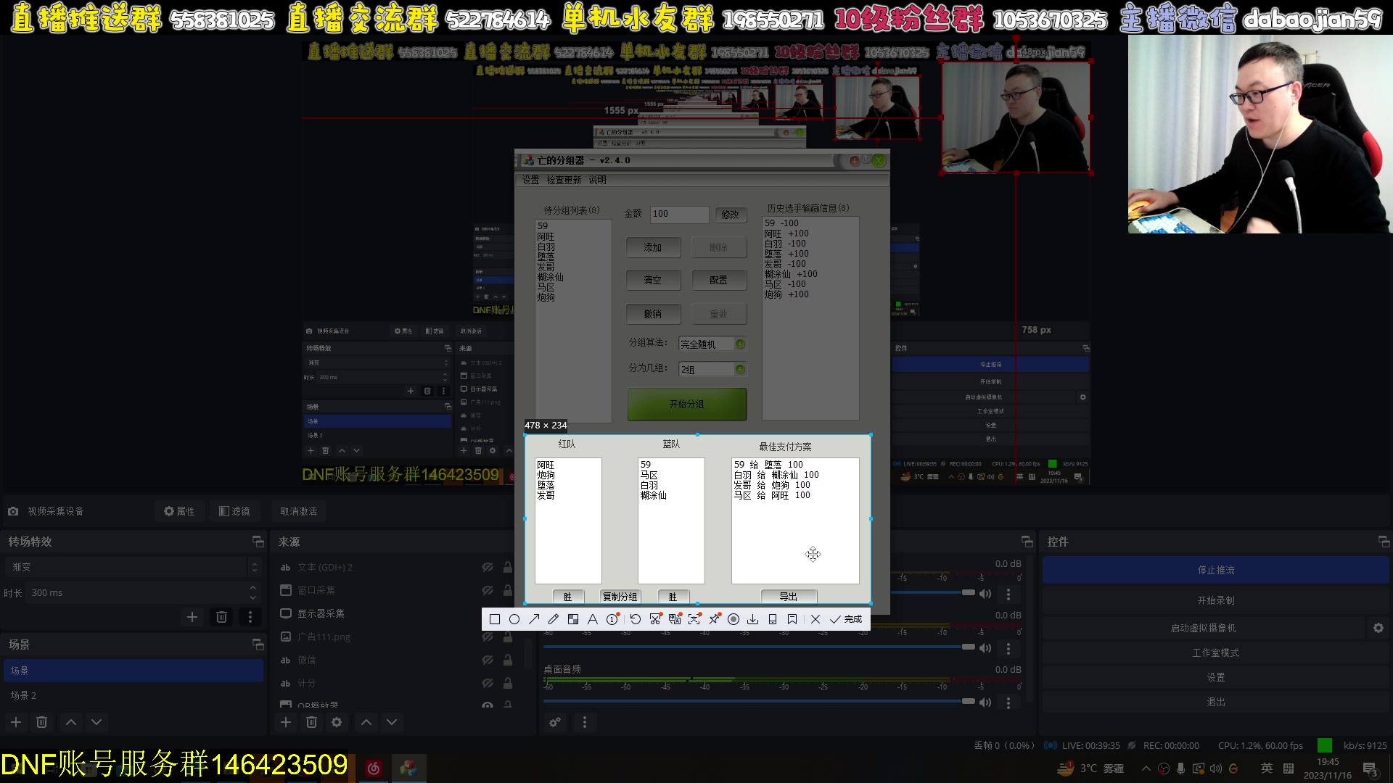Open source properties gear in 来源 panel
Viewport: 1393px width, 783px height.
coord(337,722)
